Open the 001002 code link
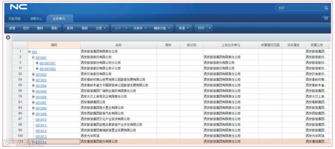The width and height of the screenshot is (335, 149). point(41,74)
